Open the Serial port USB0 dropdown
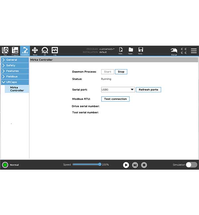The height and width of the screenshot is (215, 199). (118, 90)
